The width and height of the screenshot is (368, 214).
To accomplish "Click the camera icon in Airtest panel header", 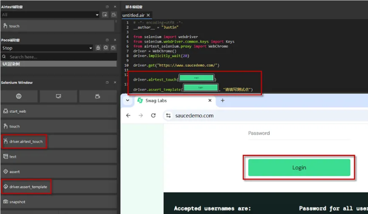I will click(114, 15).
